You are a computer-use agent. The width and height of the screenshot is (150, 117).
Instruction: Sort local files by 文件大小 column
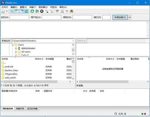tap(39, 59)
